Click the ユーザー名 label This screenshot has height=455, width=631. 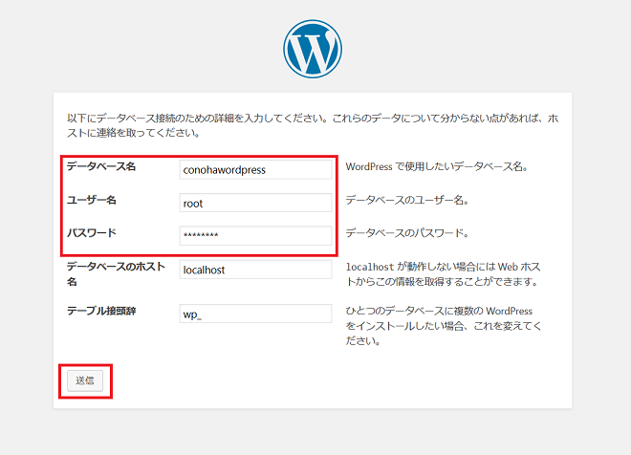point(92,200)
